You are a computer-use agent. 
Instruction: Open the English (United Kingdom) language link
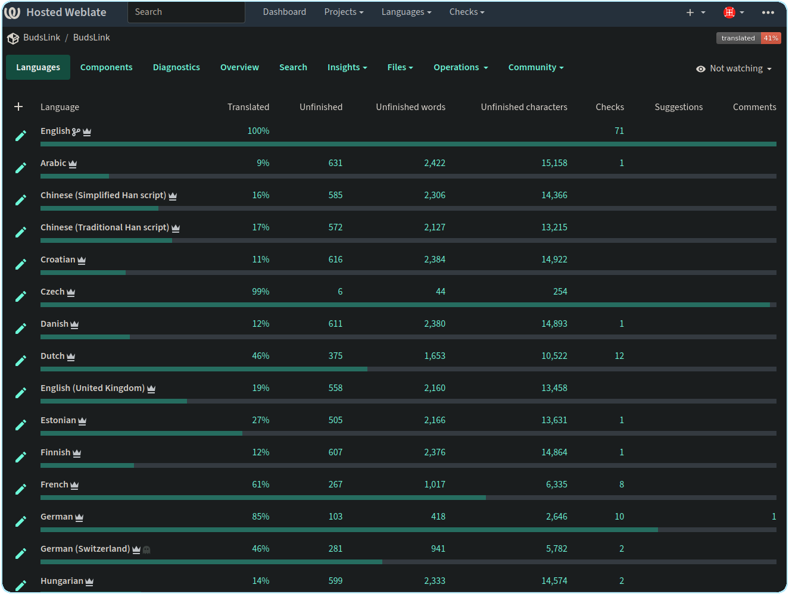click(92, 388)
